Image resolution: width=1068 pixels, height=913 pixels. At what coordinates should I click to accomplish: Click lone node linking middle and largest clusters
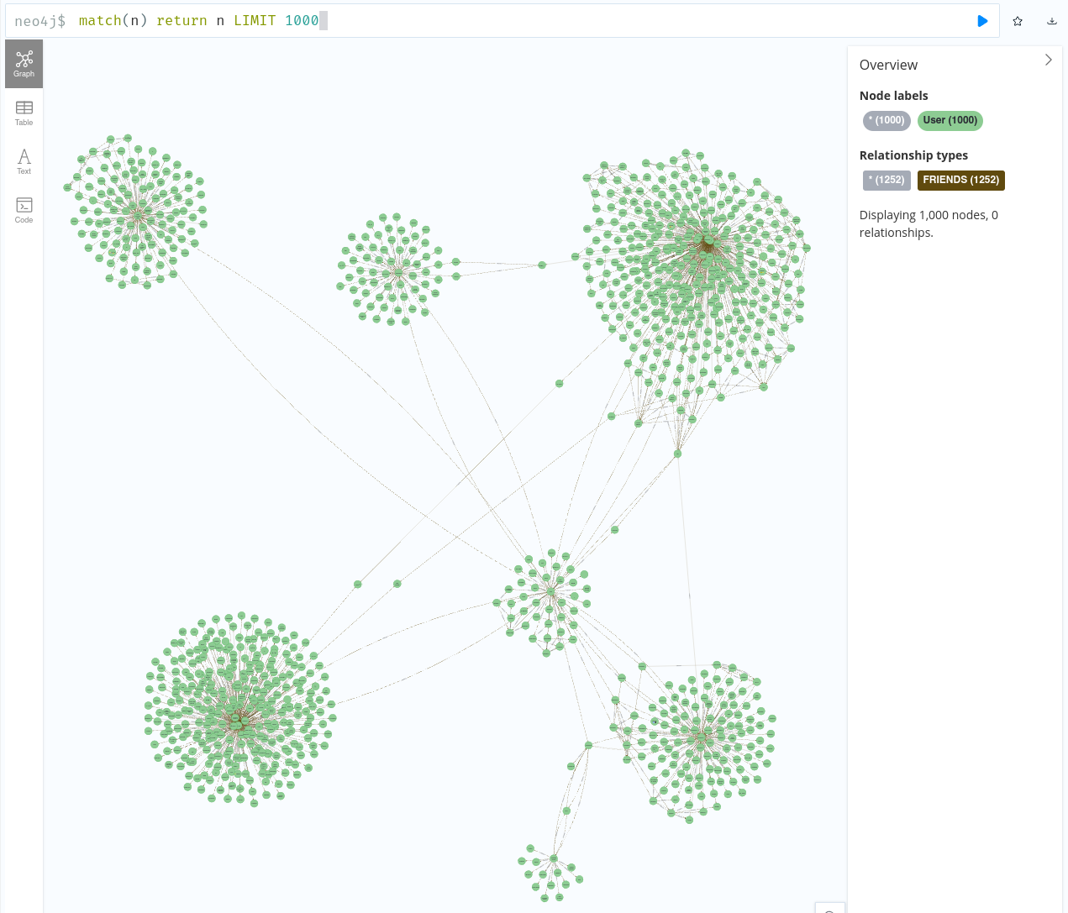pyautogui.click(x=542, y=265)
